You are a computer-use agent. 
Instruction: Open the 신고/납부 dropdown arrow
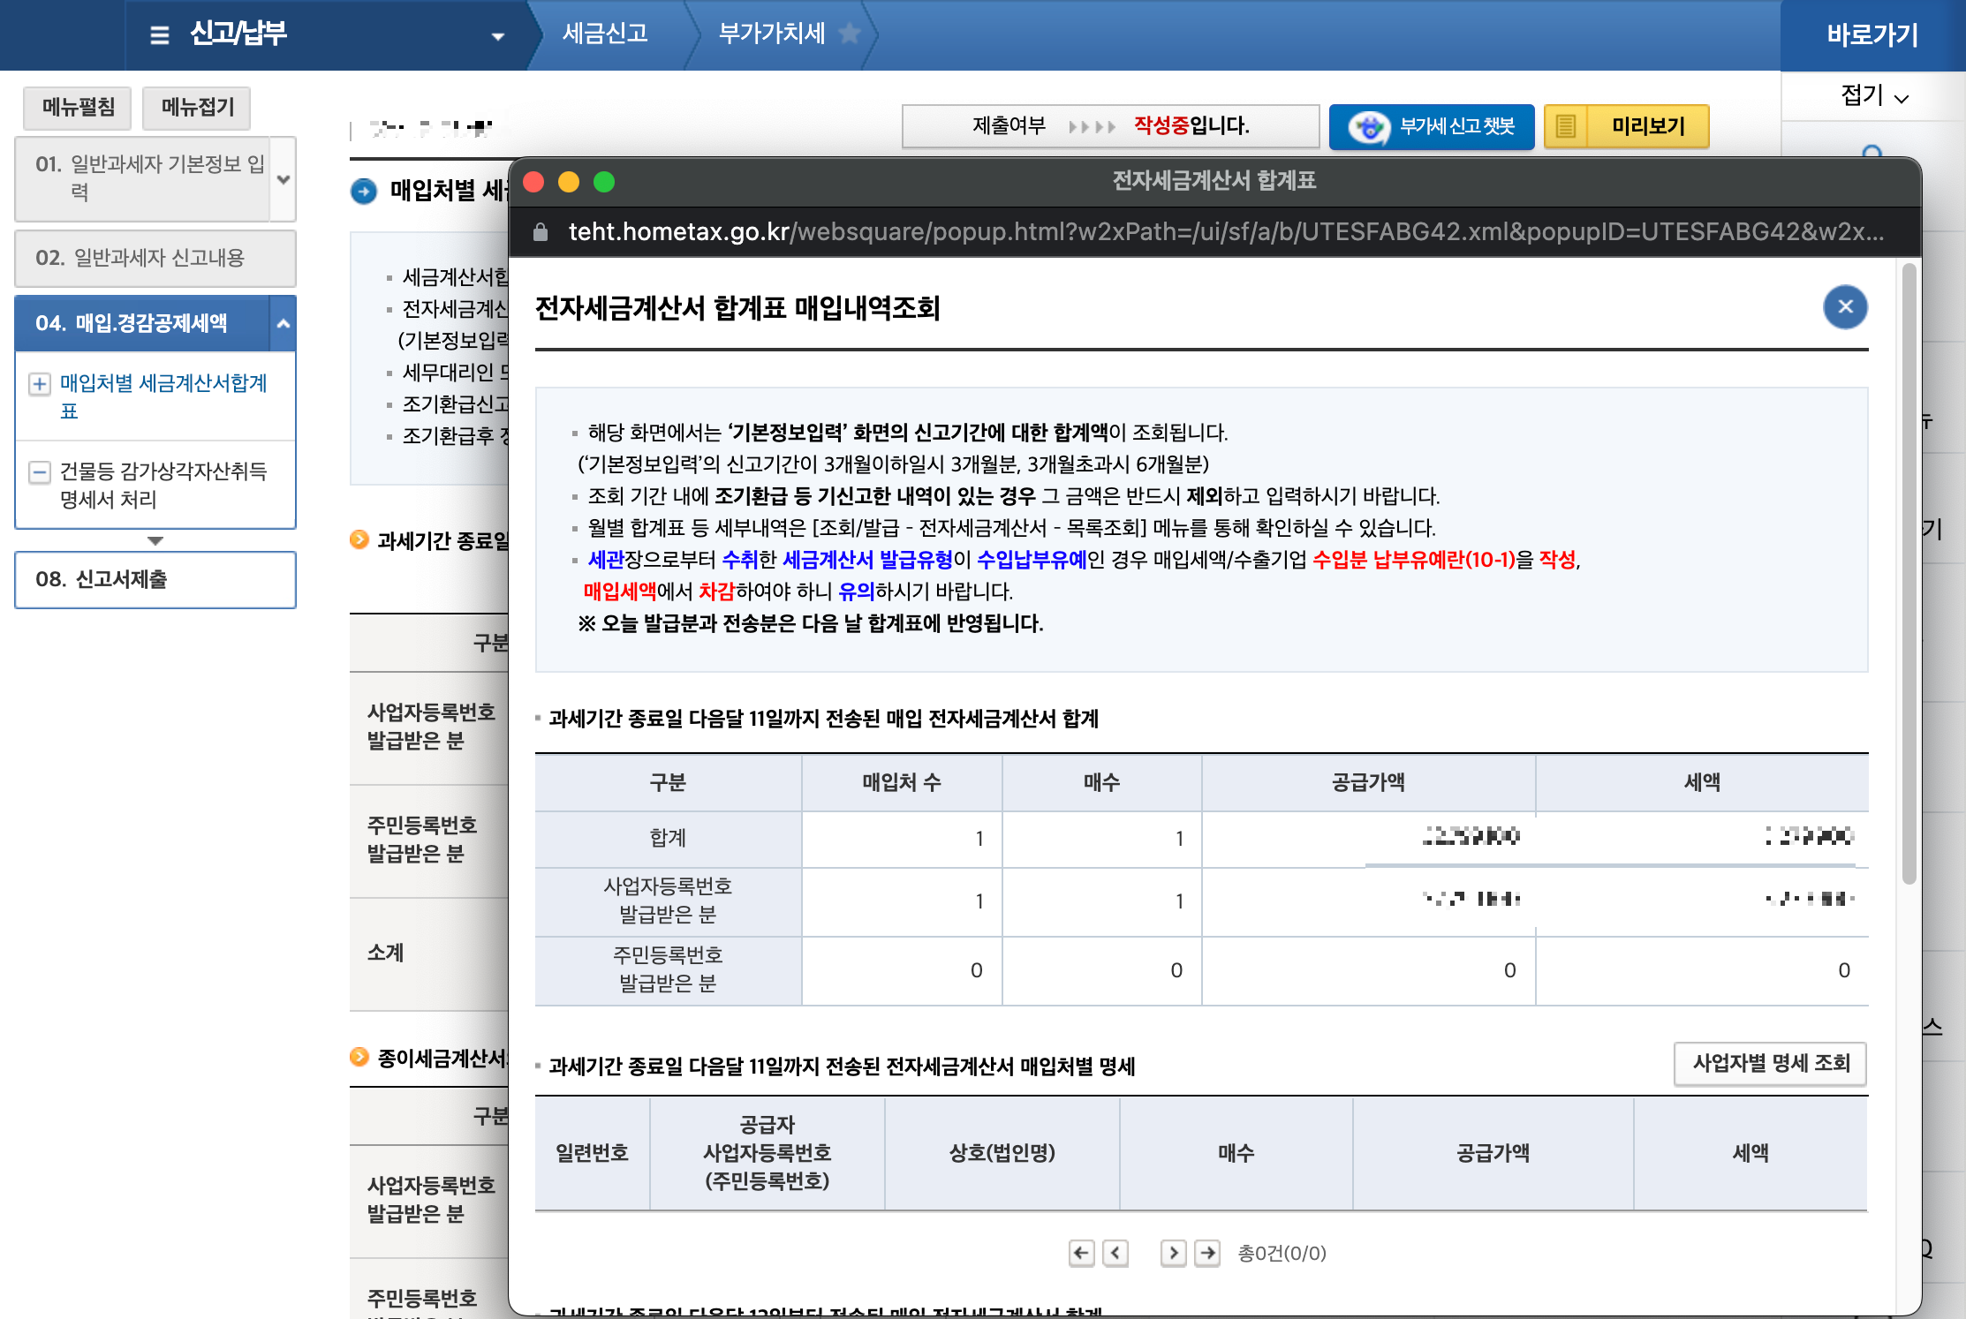coord(498,36)
